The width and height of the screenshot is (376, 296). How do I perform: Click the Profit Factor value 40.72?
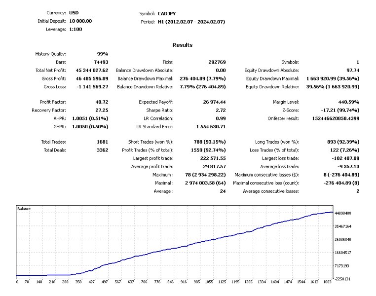pyautogui.click(x=102, y=102)
